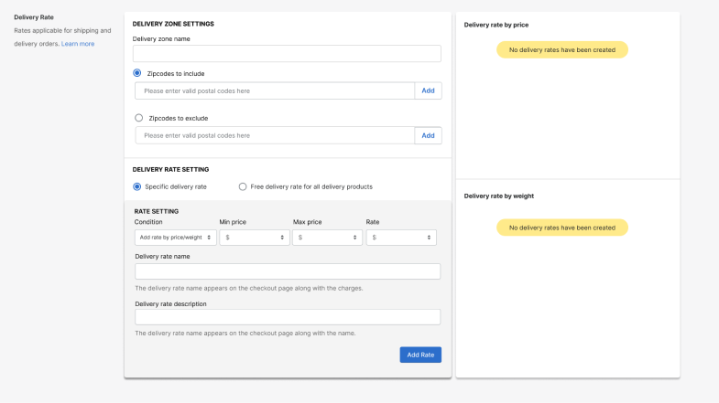Click the Delivery rate by weight notice
This screenshot has height=403, width=719.
tap(562, 228)
